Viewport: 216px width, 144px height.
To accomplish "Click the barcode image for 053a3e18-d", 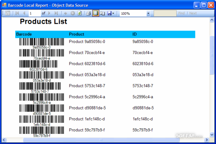I will [42, 75].
